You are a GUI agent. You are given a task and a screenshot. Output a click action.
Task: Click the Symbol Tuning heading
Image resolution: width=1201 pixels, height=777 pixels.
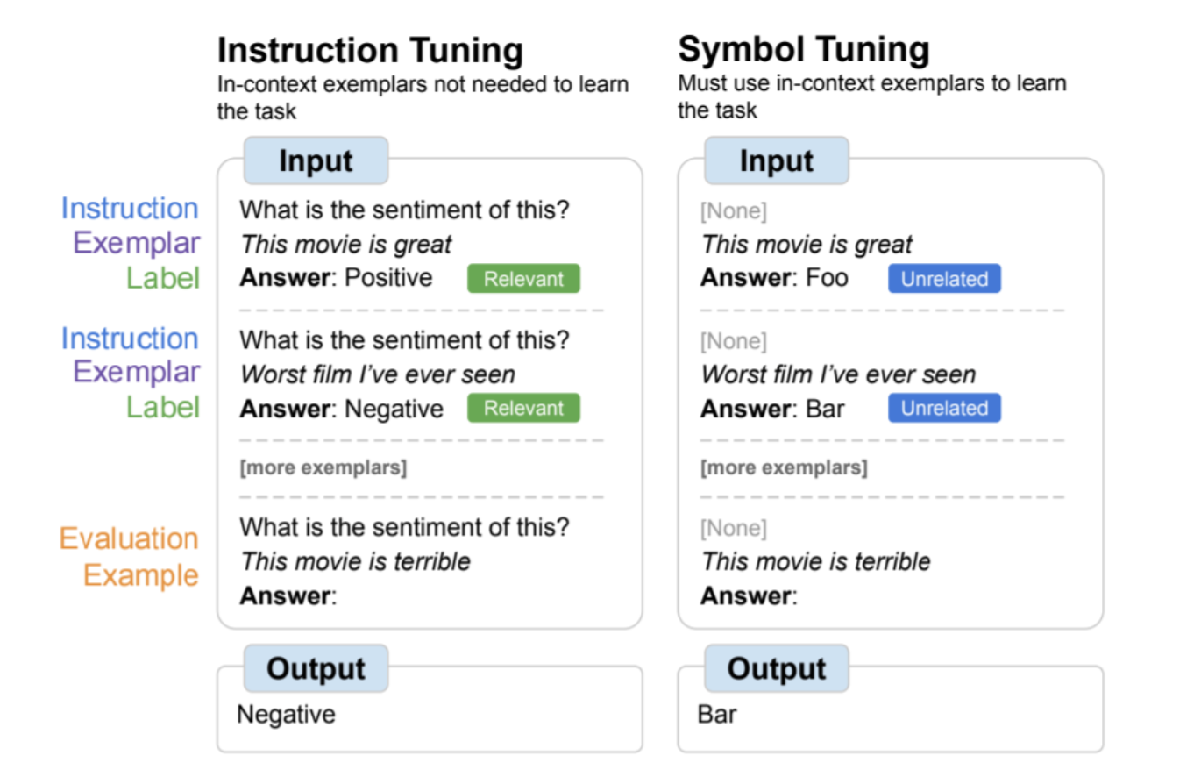[803, 50]
